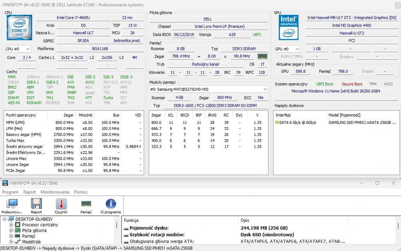Screen dimensions: 401x251
Task: Click the HWiNFO app icon in title bar
Action: click(x=5, y=183)
